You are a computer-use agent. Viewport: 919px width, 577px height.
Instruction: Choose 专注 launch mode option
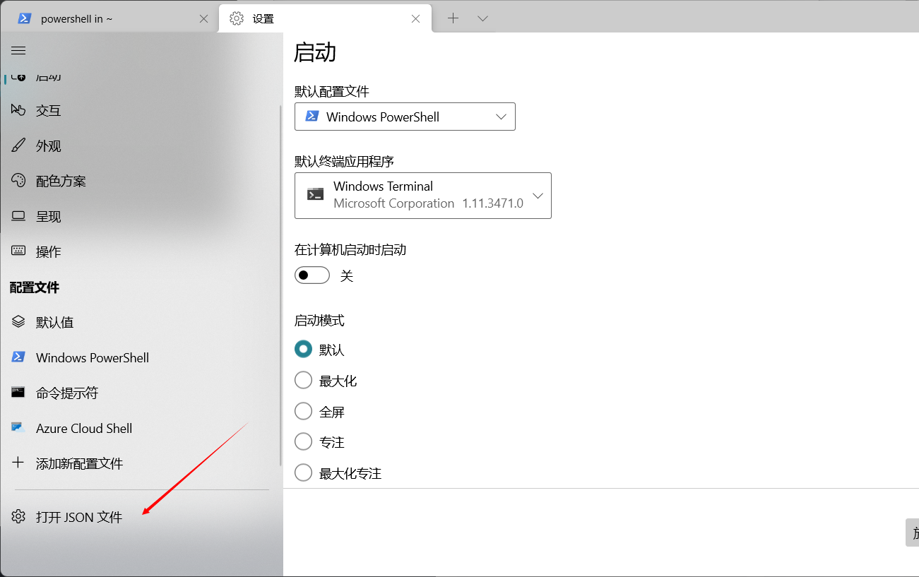click(x=303, y=442)
